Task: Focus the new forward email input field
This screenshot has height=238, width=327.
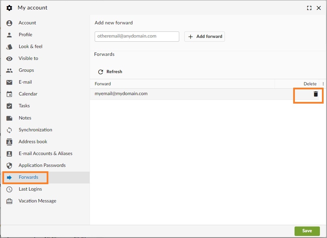Action: [x=137, y=37]
